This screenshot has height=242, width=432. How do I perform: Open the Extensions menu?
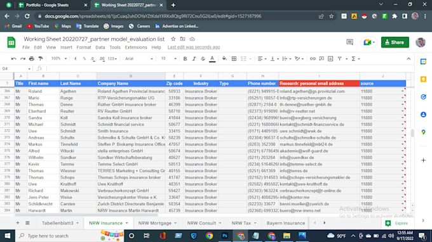136,48
